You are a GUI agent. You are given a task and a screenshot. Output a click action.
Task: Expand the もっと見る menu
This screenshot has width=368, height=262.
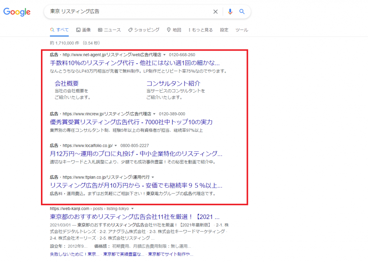201,30
